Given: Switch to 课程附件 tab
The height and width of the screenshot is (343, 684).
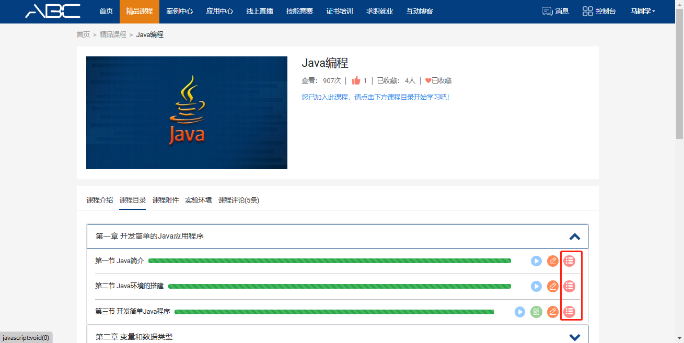Looking at the screenshot, I should click(x=166, y=200).
